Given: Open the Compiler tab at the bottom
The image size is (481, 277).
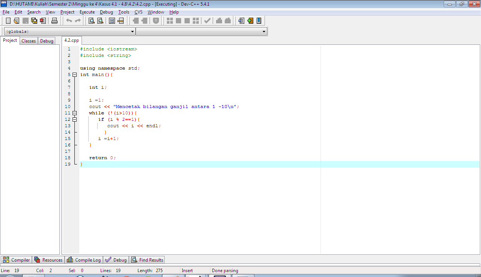Looking at the screenshot, I should [17, 260].
